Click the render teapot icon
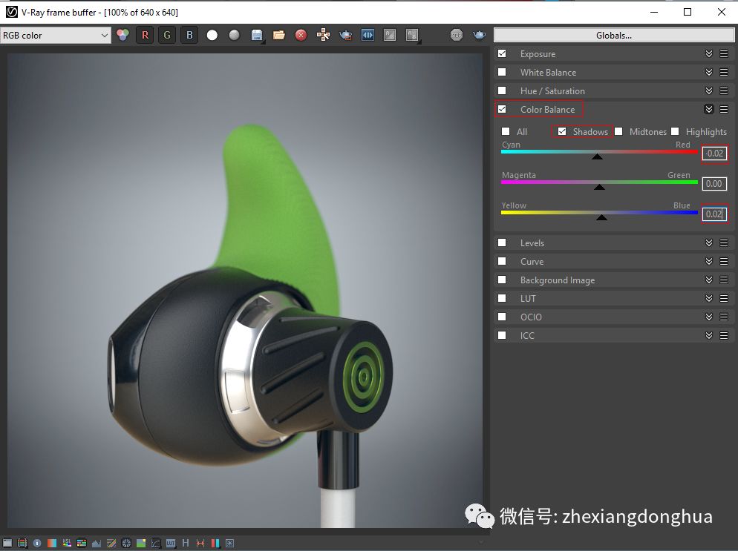The width and height of the screenshot is (738, 551). (x=479, y=36)
